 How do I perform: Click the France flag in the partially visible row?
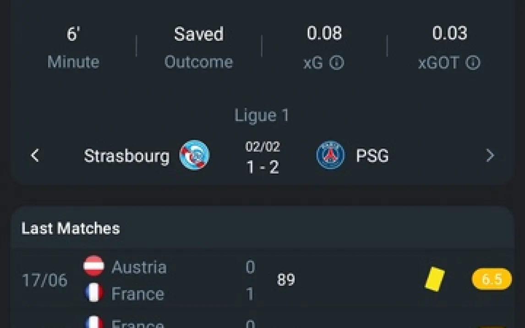click(94, 322)
